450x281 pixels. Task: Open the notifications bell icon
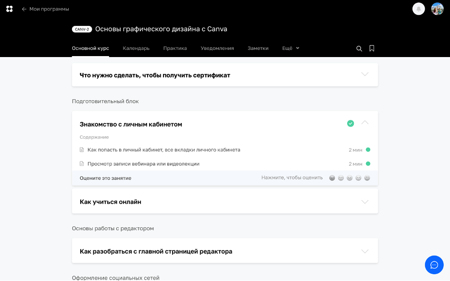point(418,9)
